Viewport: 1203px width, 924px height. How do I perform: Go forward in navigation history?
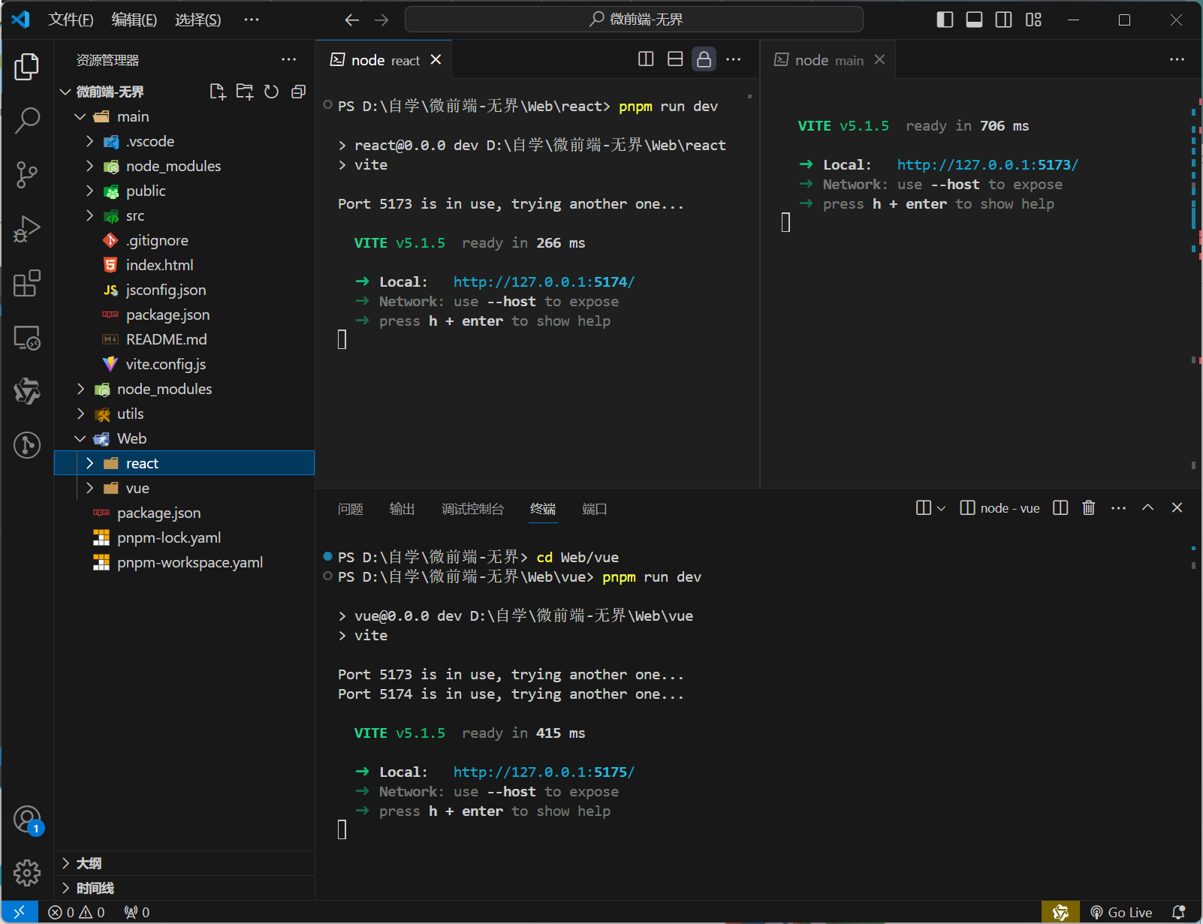[x=381, y=20]
